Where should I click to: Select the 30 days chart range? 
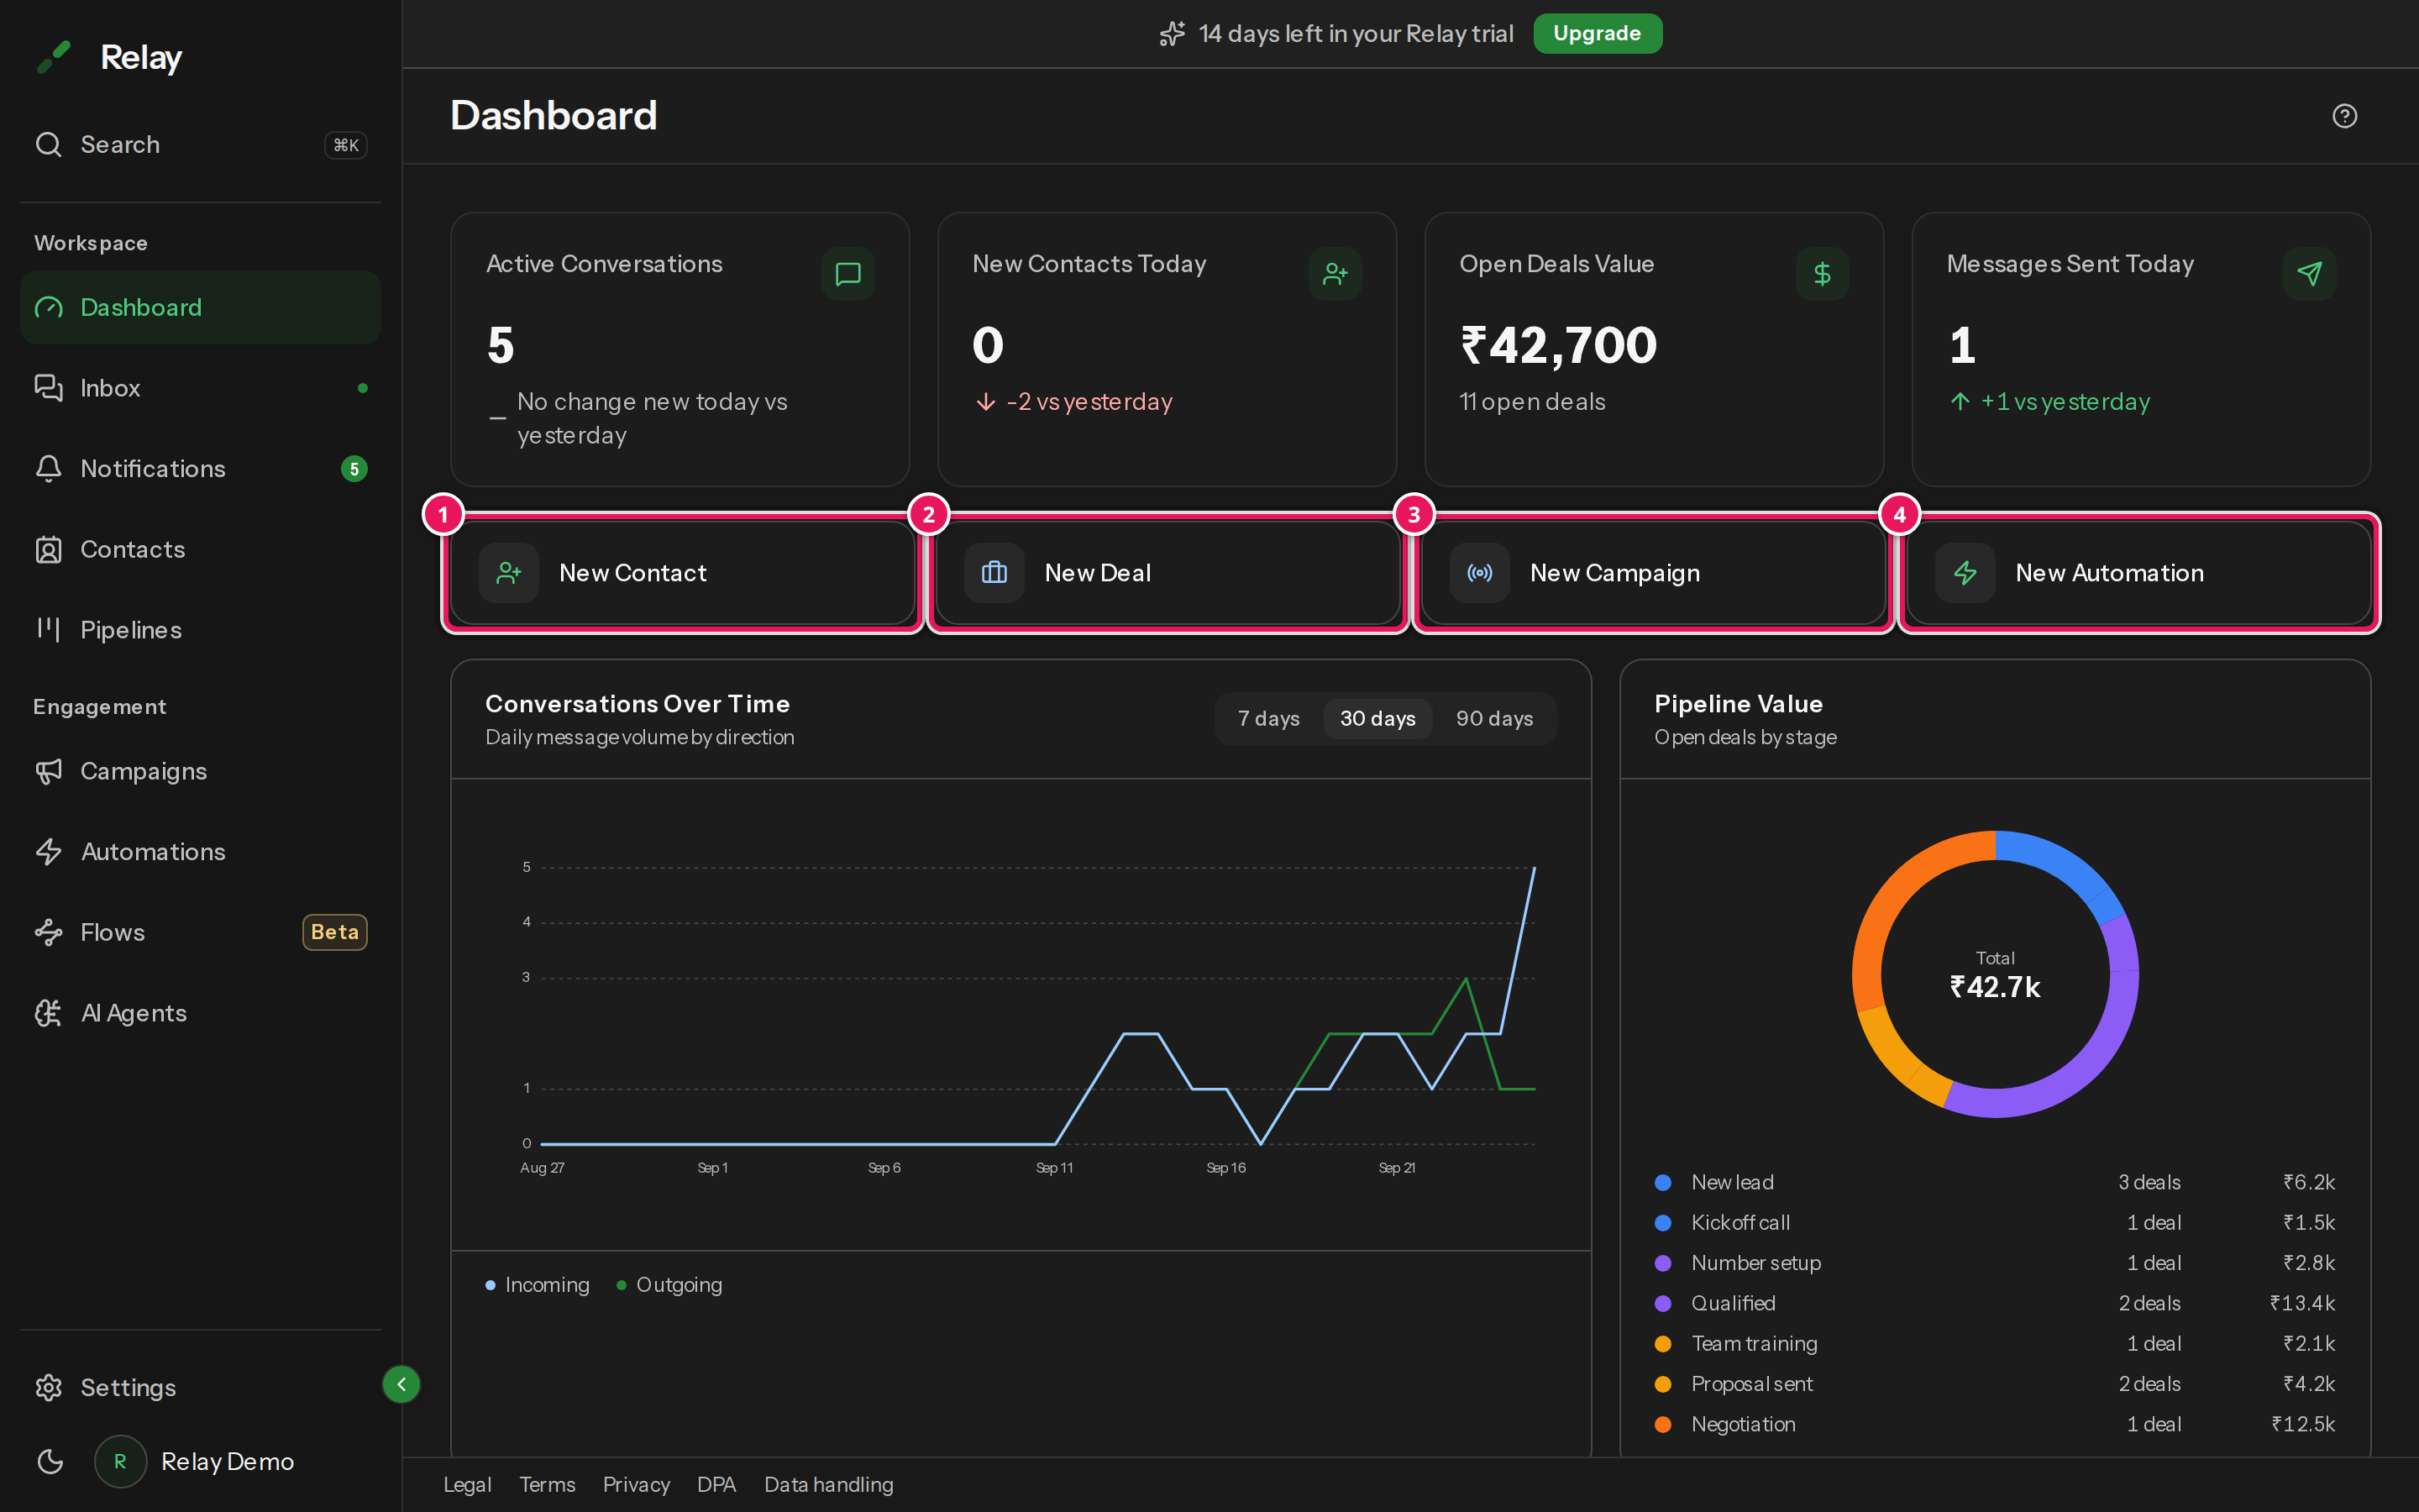(1377, 719)
